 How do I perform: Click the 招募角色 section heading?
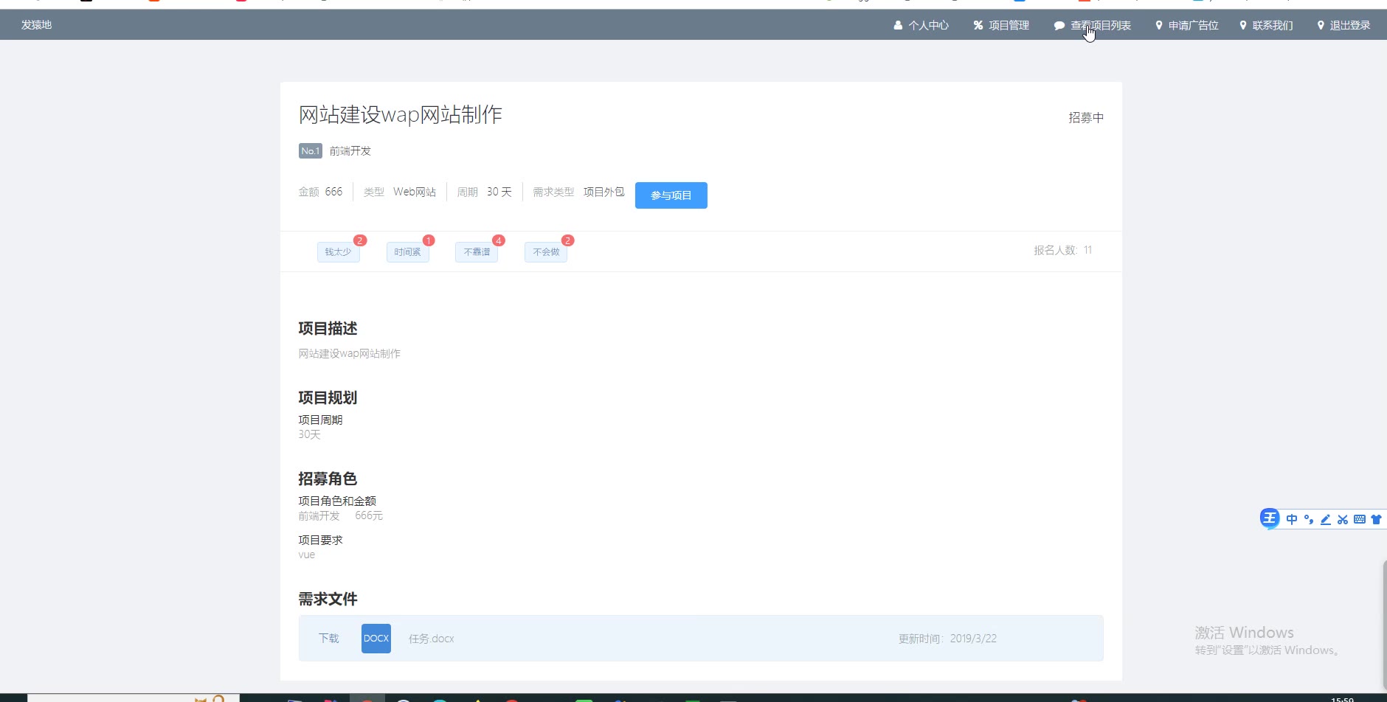tap(328, 479)
